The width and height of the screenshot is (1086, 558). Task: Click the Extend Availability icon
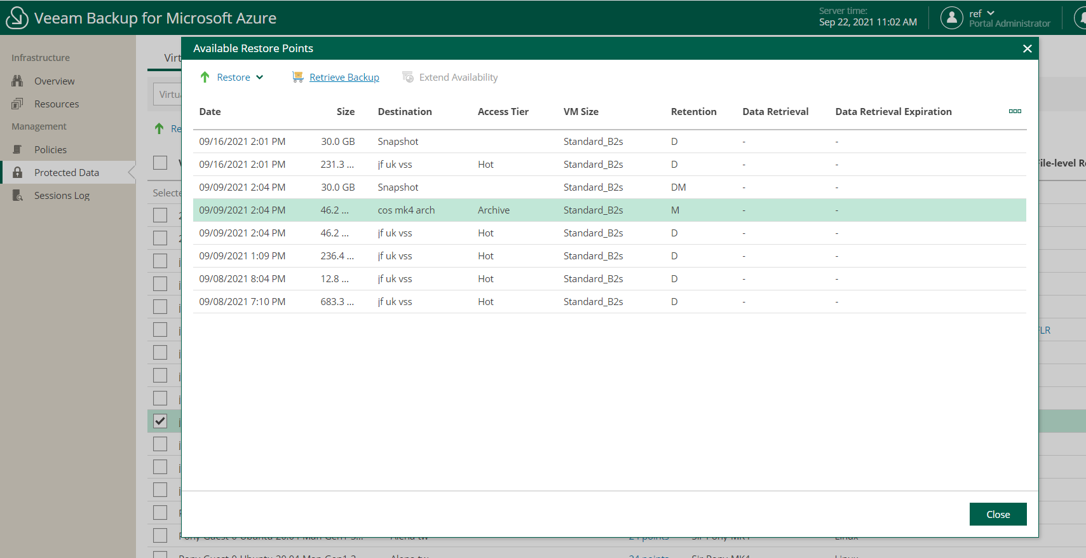408,77
